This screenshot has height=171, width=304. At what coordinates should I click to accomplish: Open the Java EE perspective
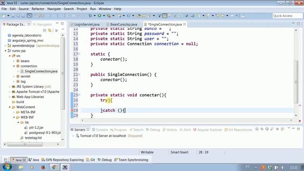pos(19,160)
